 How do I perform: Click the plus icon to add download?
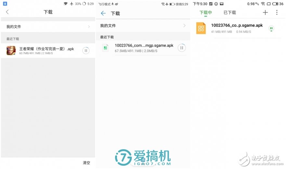pos(265,13)
